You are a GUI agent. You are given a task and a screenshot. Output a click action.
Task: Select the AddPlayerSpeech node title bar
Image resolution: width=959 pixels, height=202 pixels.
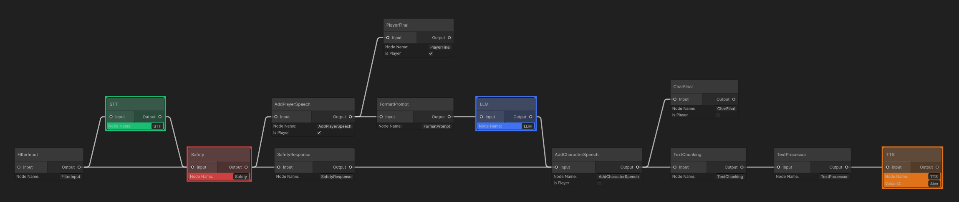point(313,104)
